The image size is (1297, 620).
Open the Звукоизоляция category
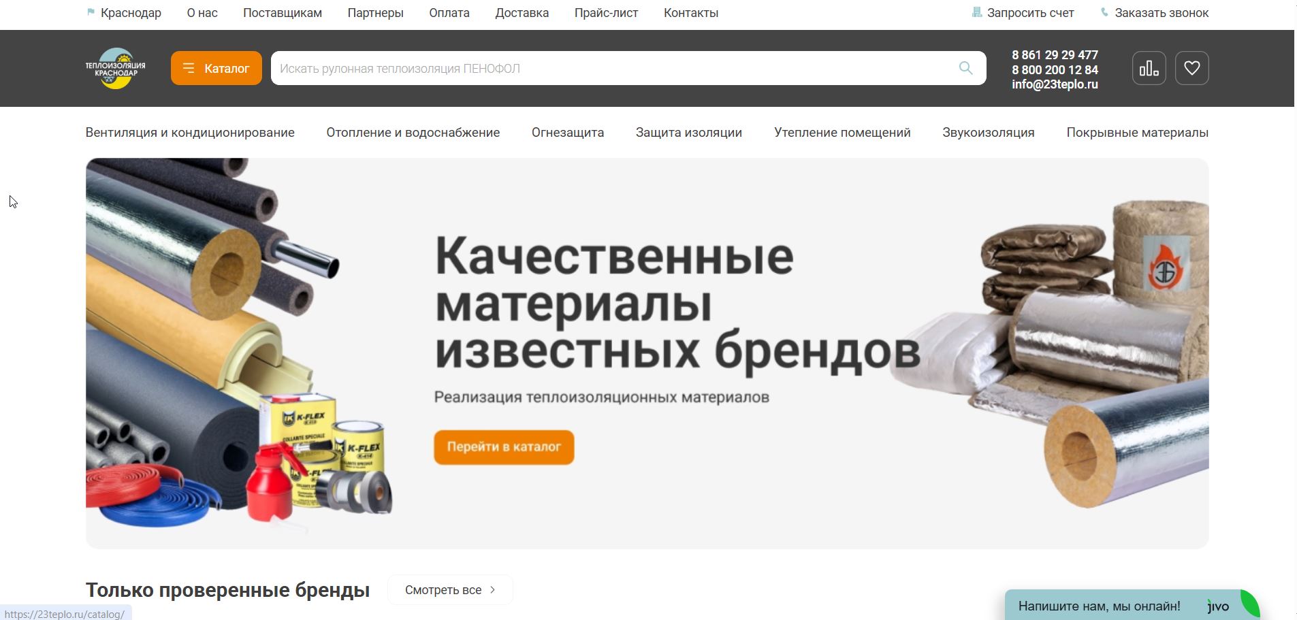tap(988, 133)
